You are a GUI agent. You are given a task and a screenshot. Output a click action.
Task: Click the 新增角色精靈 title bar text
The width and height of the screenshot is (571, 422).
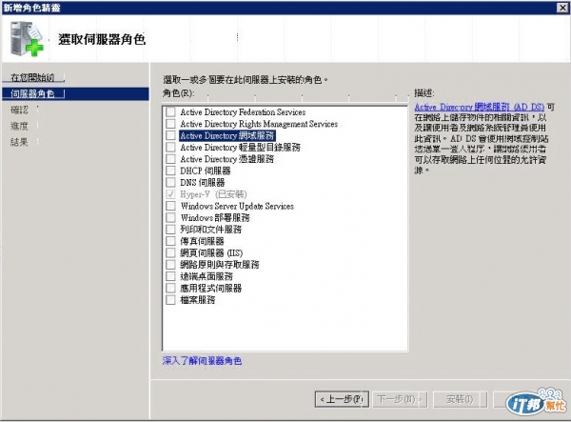pyautogui.click(x=31, y=8)
